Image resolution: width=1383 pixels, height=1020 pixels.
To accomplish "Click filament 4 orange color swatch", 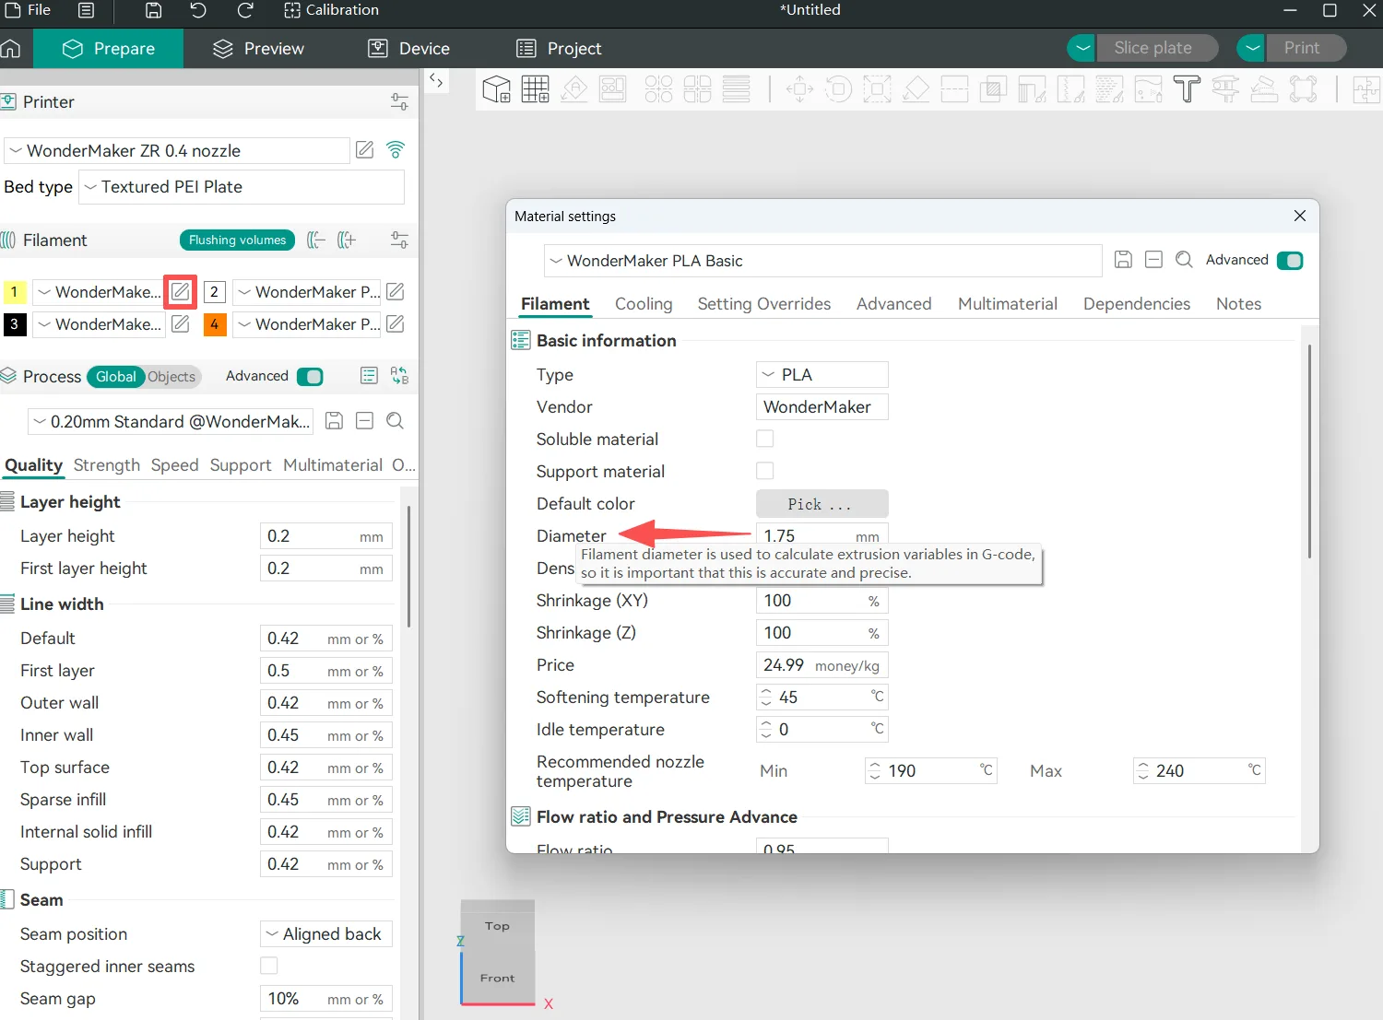I will pos(215,324).
